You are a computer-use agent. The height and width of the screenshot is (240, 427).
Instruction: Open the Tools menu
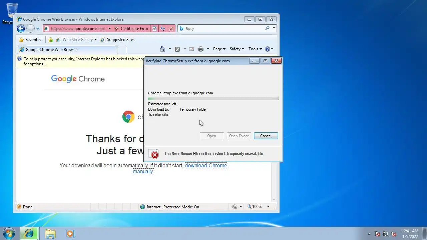coord(255,49)
